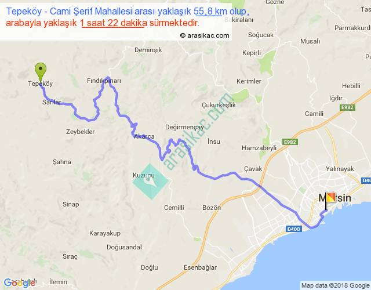The image size is (371, 290).
Task: Select the Değirmençay place label
Action: pos(184,128)
